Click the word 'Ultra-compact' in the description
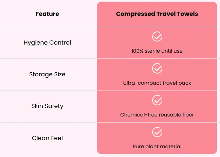Image resolution: width=220 pixels, height=157 pixels. point(142,83)
